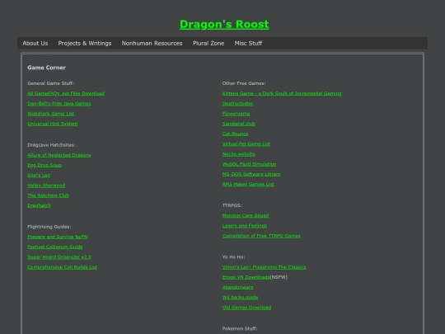The height and width of the screenshot is (334, 445).
Task: Open Nonhuman Resources menu item
Action: 152,43
